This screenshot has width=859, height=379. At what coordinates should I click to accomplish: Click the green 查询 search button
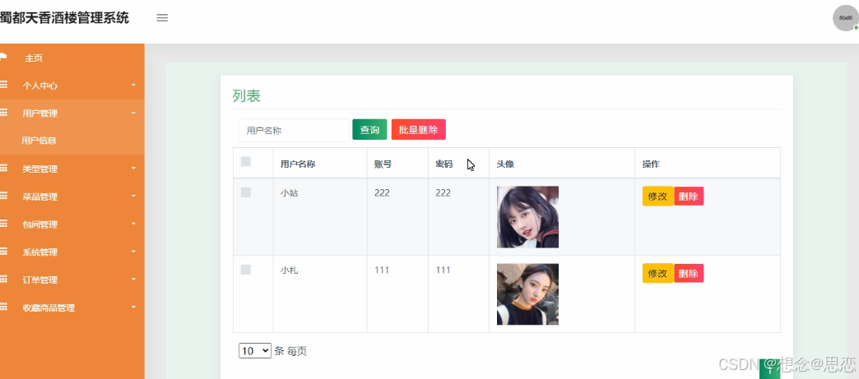point(369,130)
